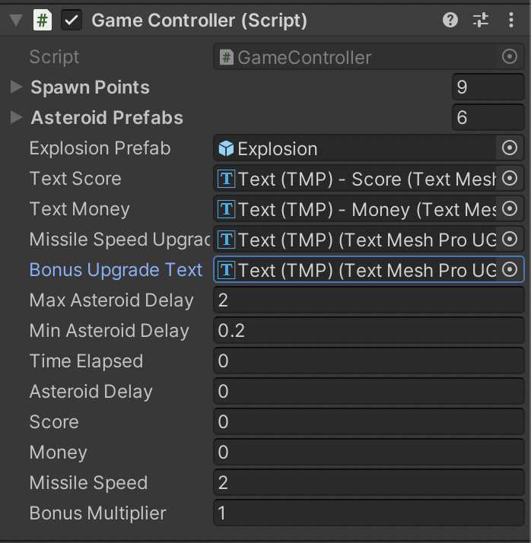Click the Bonus Multiplier value field
Screen dimensions: 531x543
click(x=369, y=513)
